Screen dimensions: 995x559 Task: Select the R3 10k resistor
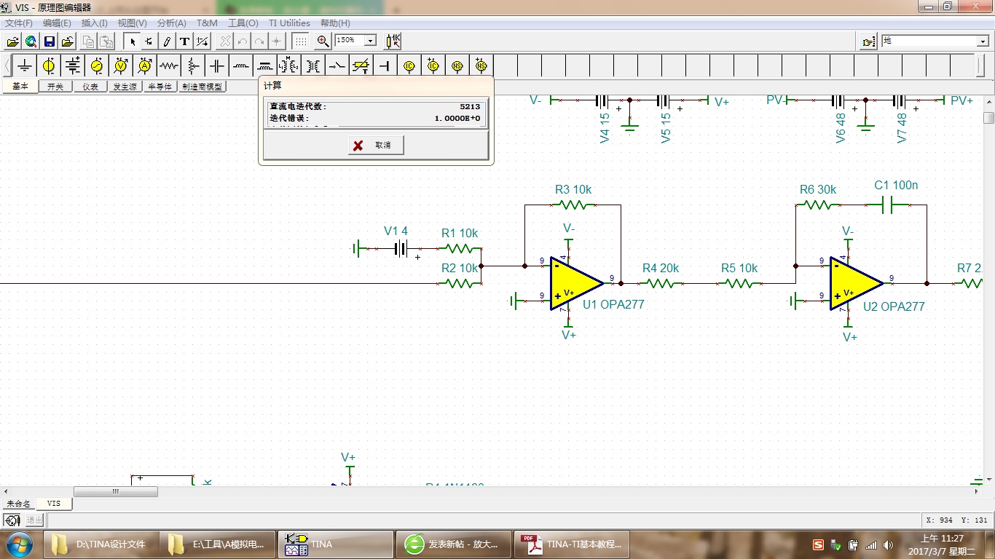point(573,205)
